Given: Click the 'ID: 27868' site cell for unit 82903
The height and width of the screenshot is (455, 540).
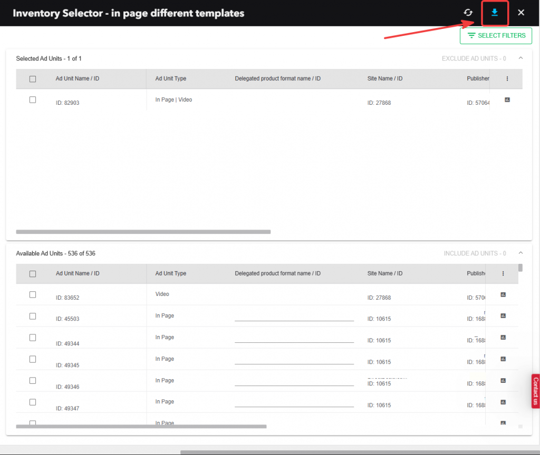Looking at the screenshot, I should pyautogui.click(x=379, y=103).
